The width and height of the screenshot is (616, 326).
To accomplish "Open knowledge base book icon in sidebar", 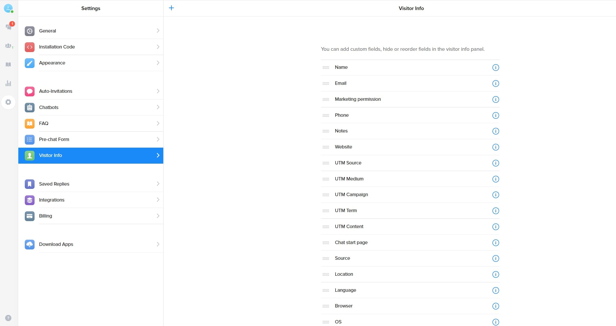I will click(x=8, y=64).
